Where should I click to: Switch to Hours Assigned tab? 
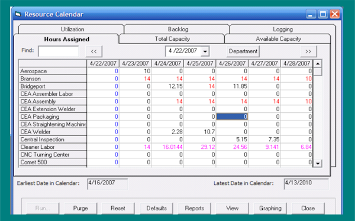pyautogui.click(x=66, y=39)
